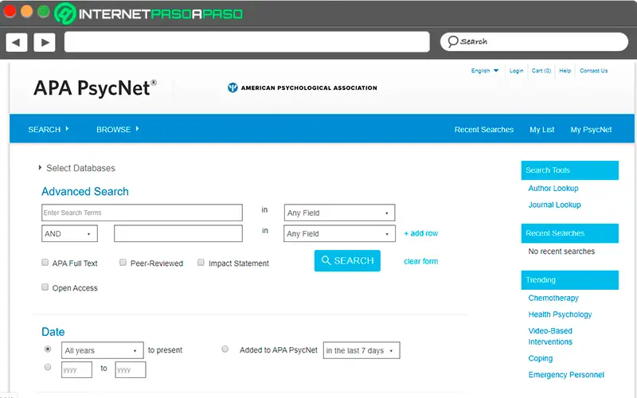This screenshot has width=637, height=398.
Task: Click the InternetPasoaPaso logo in title bar
Action: tap(149, 14)
